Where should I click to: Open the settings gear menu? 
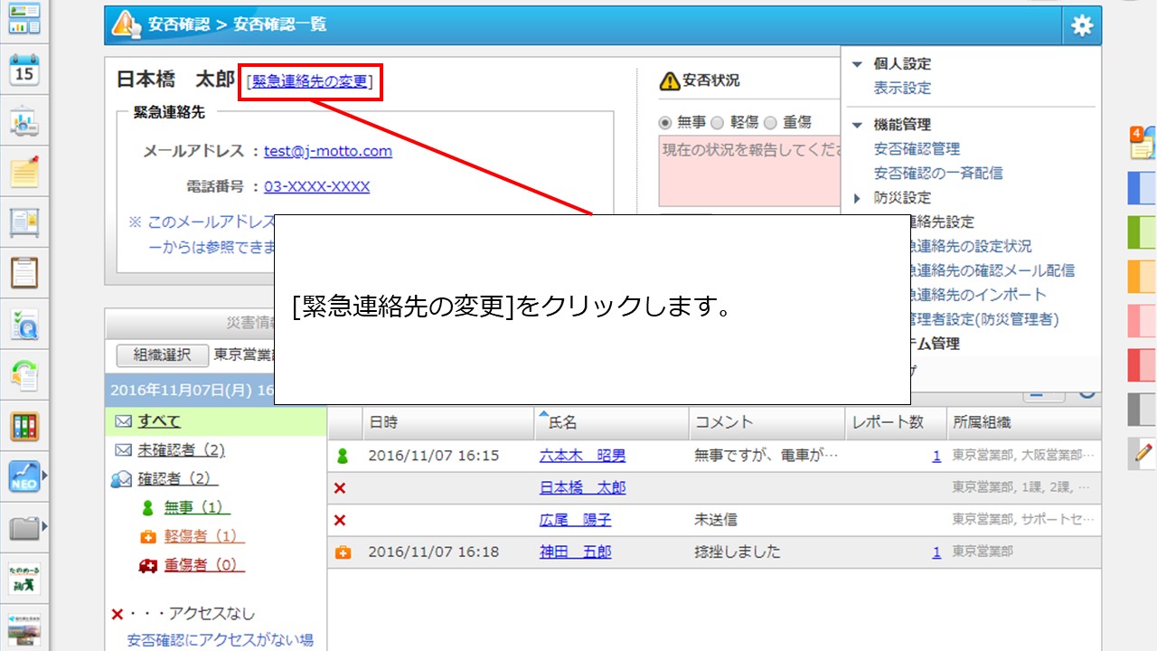(1081, 26)
